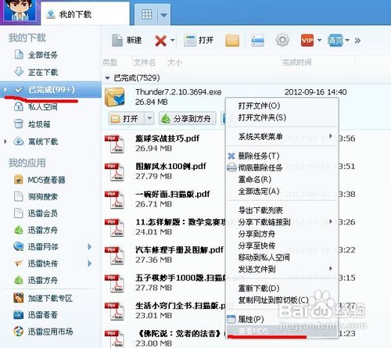391x348 pixels.
Task: Click the grid apps icon in tab bar
Action: (x=146, y=14)
